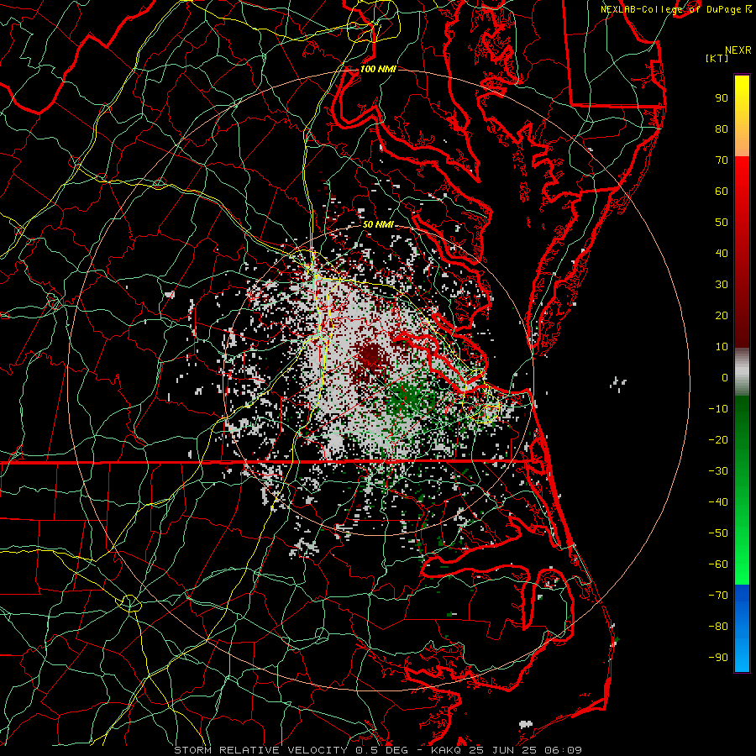Click the positive 30 knot scale label
Viewport: 756px width, 756px height.
722,285
